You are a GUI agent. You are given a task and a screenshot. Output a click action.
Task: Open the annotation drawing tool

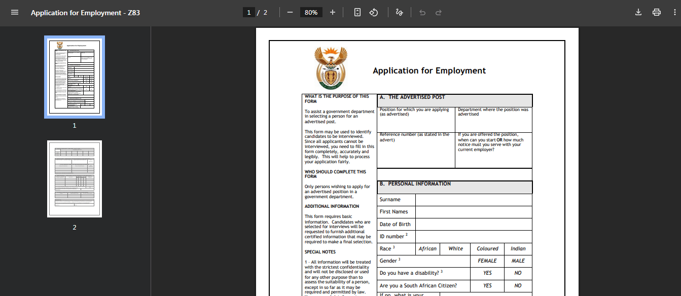pos(399,12)
